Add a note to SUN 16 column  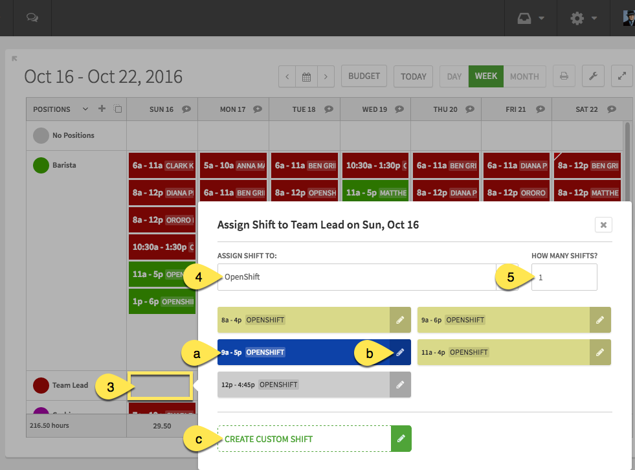(188, 109)
